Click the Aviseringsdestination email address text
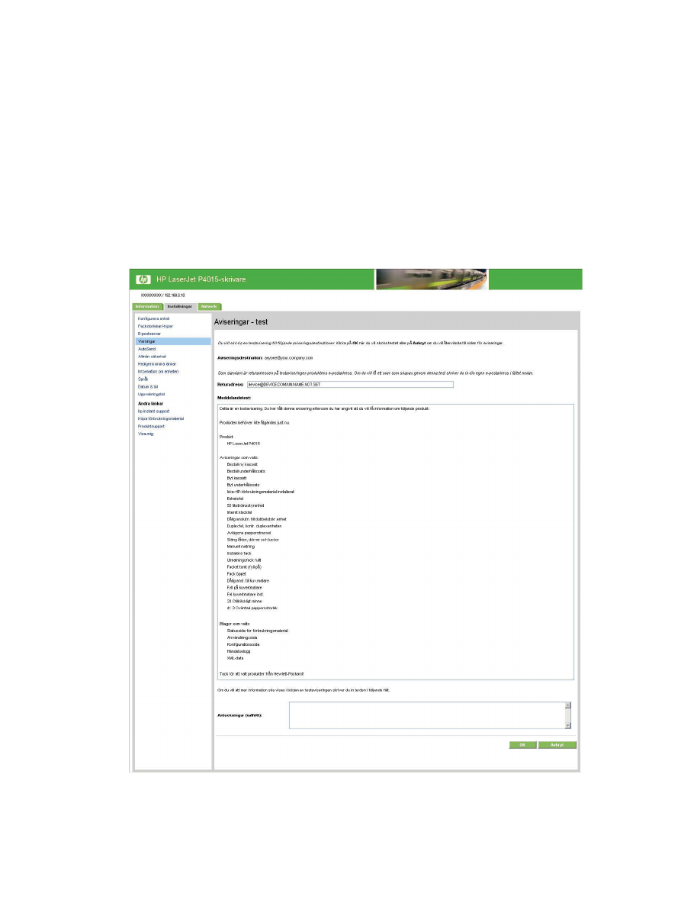This screenshot has height=907, width=681. (288, 358)
